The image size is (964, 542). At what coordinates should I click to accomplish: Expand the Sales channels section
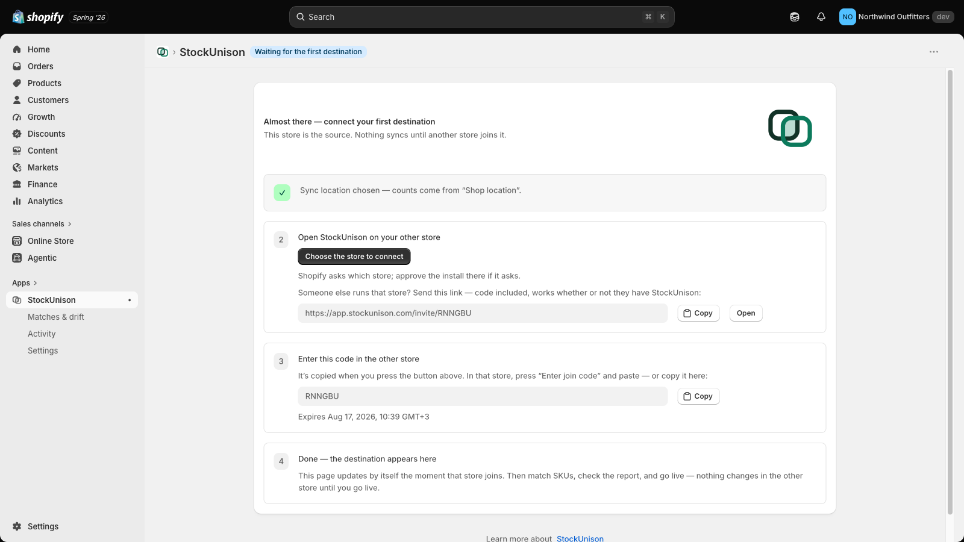(x=42, y=224)
